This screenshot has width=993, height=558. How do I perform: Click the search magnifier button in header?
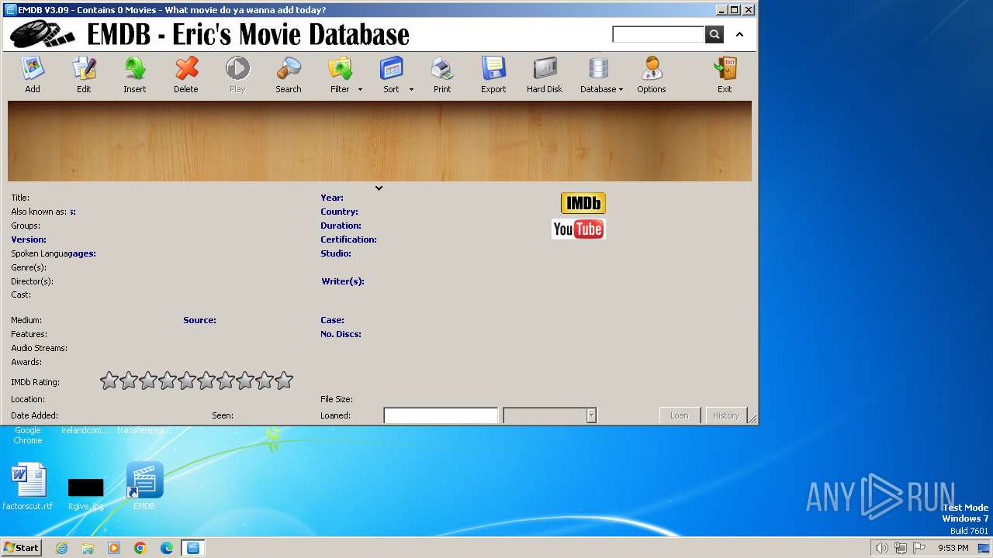[x=714, y=34]
